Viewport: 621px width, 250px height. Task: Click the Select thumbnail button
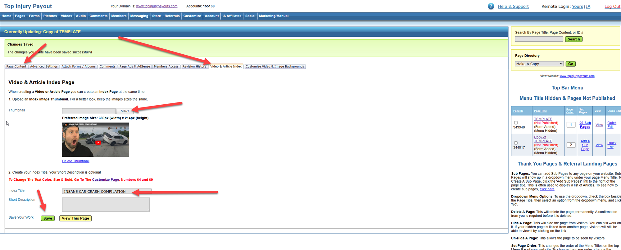point(125,111)
